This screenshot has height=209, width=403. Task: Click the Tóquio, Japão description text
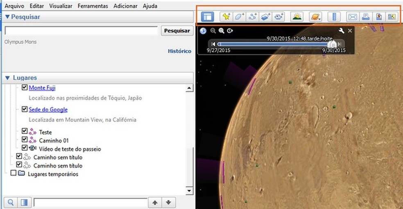[85, 98]
